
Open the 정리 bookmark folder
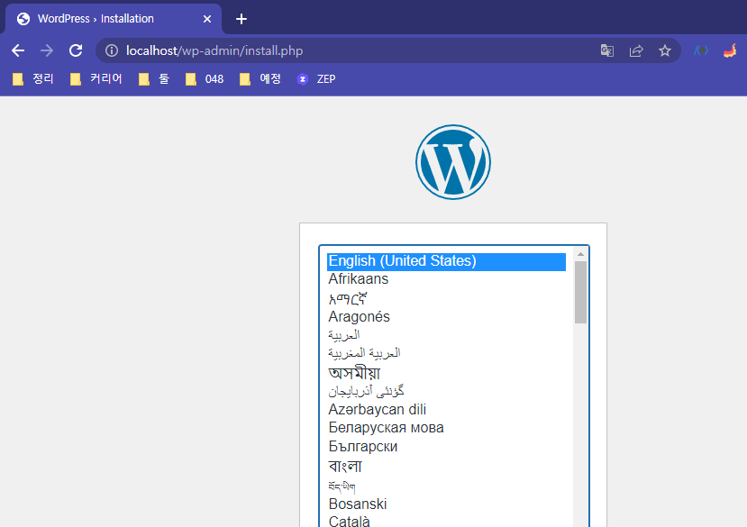click(32, 79)
